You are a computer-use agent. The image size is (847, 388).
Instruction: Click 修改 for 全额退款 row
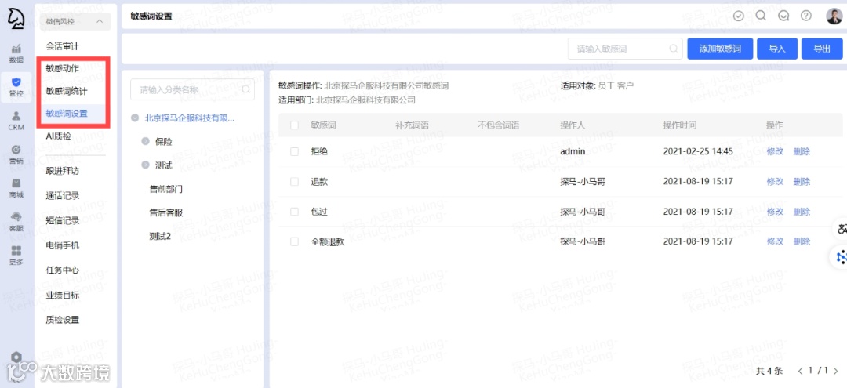(775, 241)
